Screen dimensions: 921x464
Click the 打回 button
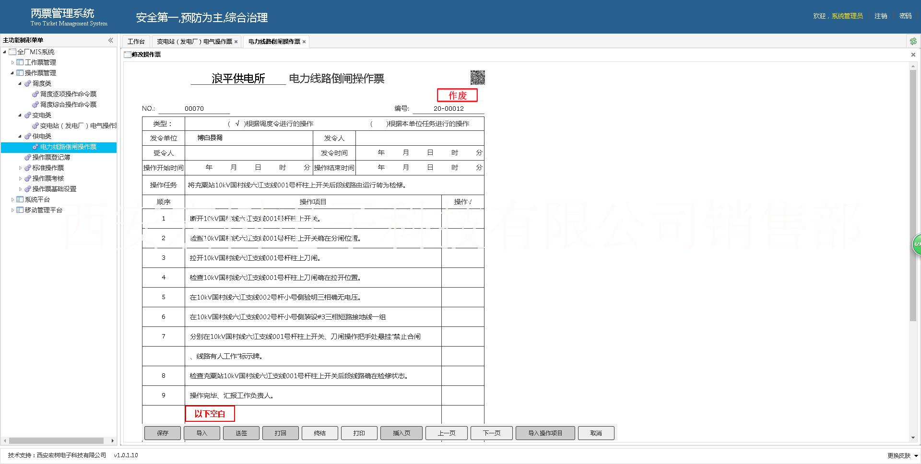point(281,433)
